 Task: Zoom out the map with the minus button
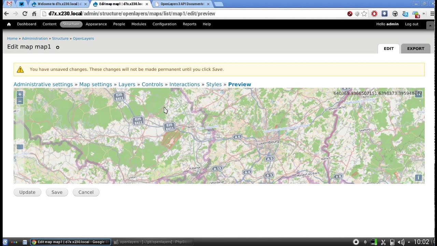pos(20,101)
